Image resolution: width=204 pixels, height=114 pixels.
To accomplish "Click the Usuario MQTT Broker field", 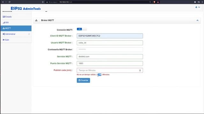I will (110, 43).
